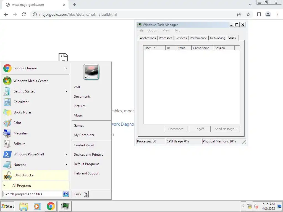Viewport: 283px width, 212px height.
Task: Open the Chrome tab search chevron
Action: [x=250, y=5]
